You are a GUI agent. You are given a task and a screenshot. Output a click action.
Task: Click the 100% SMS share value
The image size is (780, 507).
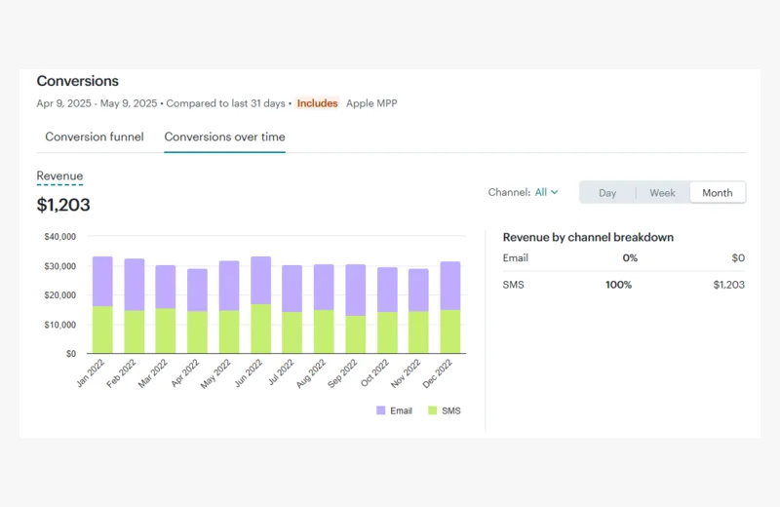click(x=618, y=285)
